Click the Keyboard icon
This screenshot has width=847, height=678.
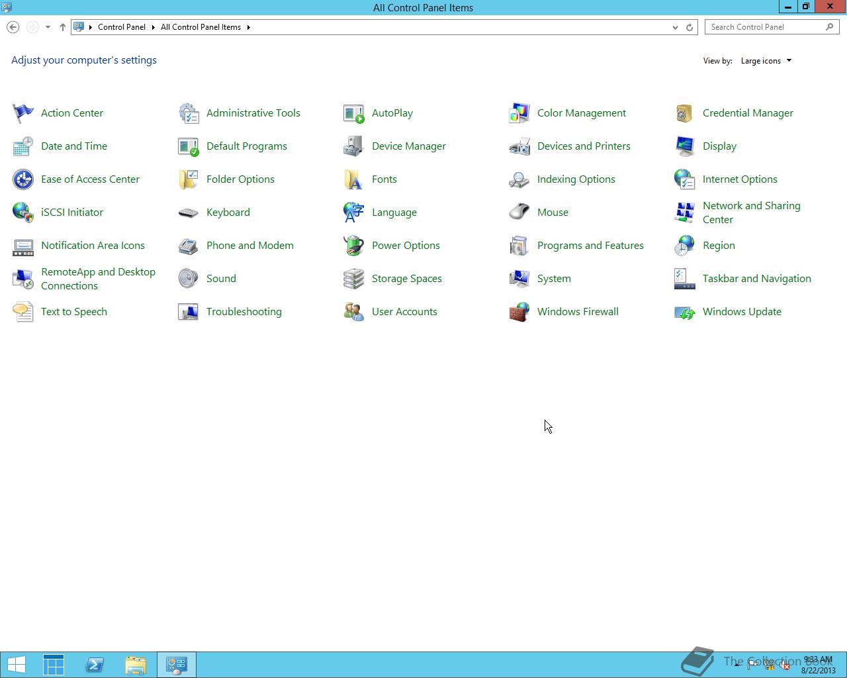(x=189, y=213)
